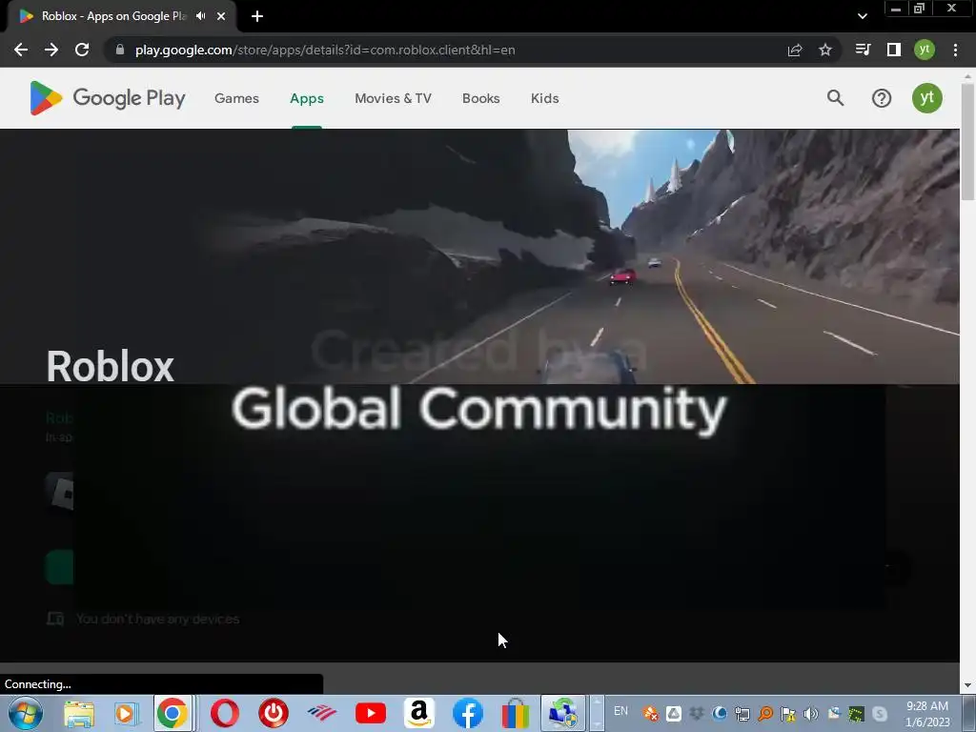976x732 pixels.
Task: Open Chrome media controls
Action: pyautogui.click(x=863, y=50)
